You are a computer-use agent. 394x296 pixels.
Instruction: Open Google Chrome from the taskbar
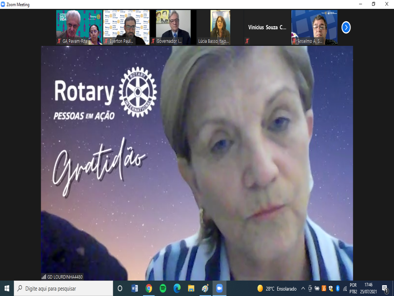(149, 288)
